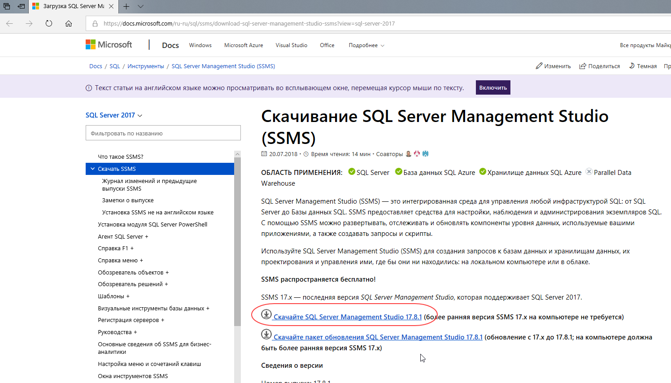Click the Microsoft logo

(109, 44)
